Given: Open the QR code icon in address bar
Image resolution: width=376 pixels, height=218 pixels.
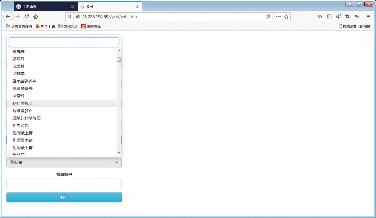Looking at the screenshot, I should coord(268,17).
